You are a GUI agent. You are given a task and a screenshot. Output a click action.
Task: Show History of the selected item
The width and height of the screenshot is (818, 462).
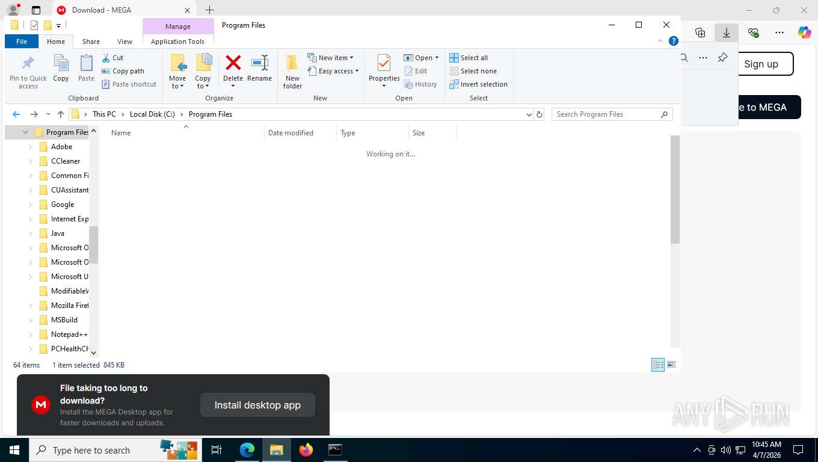click(420, 84)
